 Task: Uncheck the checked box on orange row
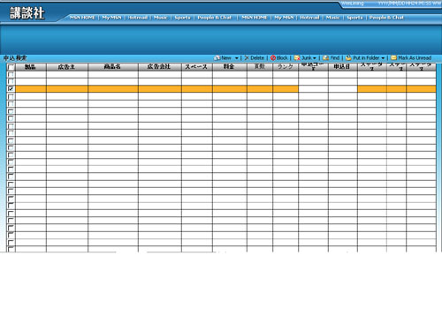click(11, 88)
